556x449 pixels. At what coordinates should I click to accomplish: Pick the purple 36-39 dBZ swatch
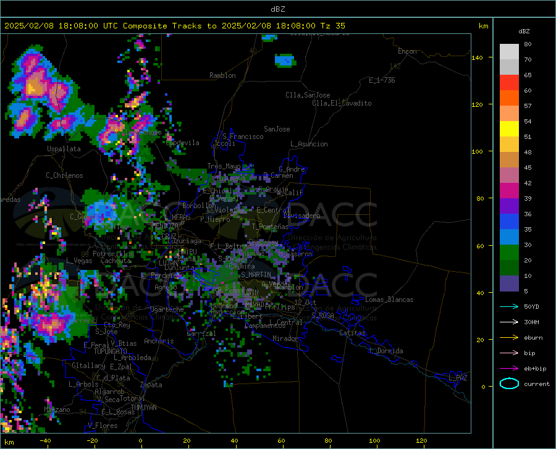(509, 206)
